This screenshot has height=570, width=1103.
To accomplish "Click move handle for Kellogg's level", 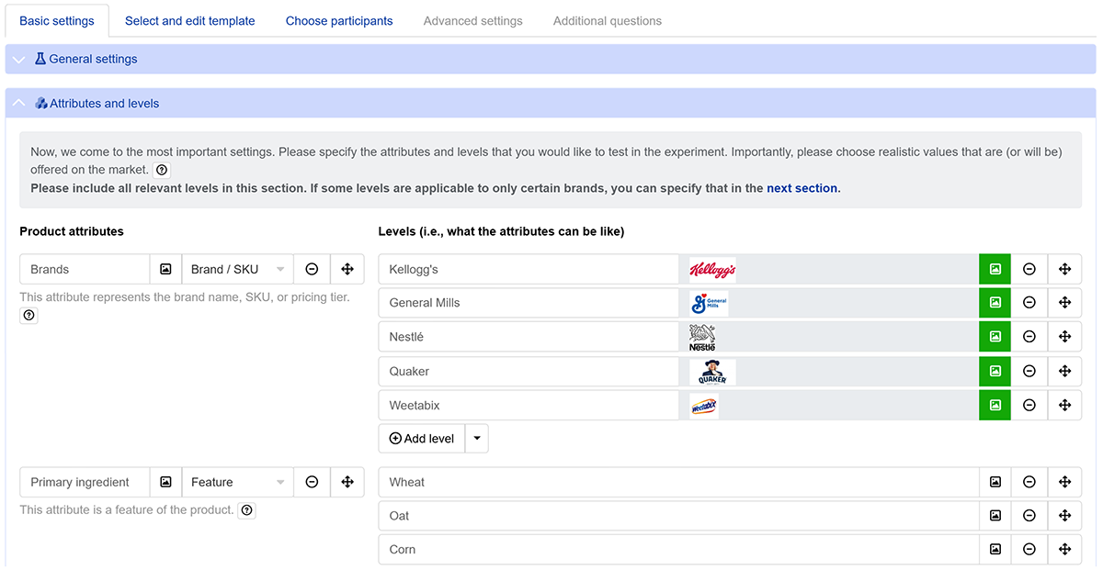I will coord(1064,269).
